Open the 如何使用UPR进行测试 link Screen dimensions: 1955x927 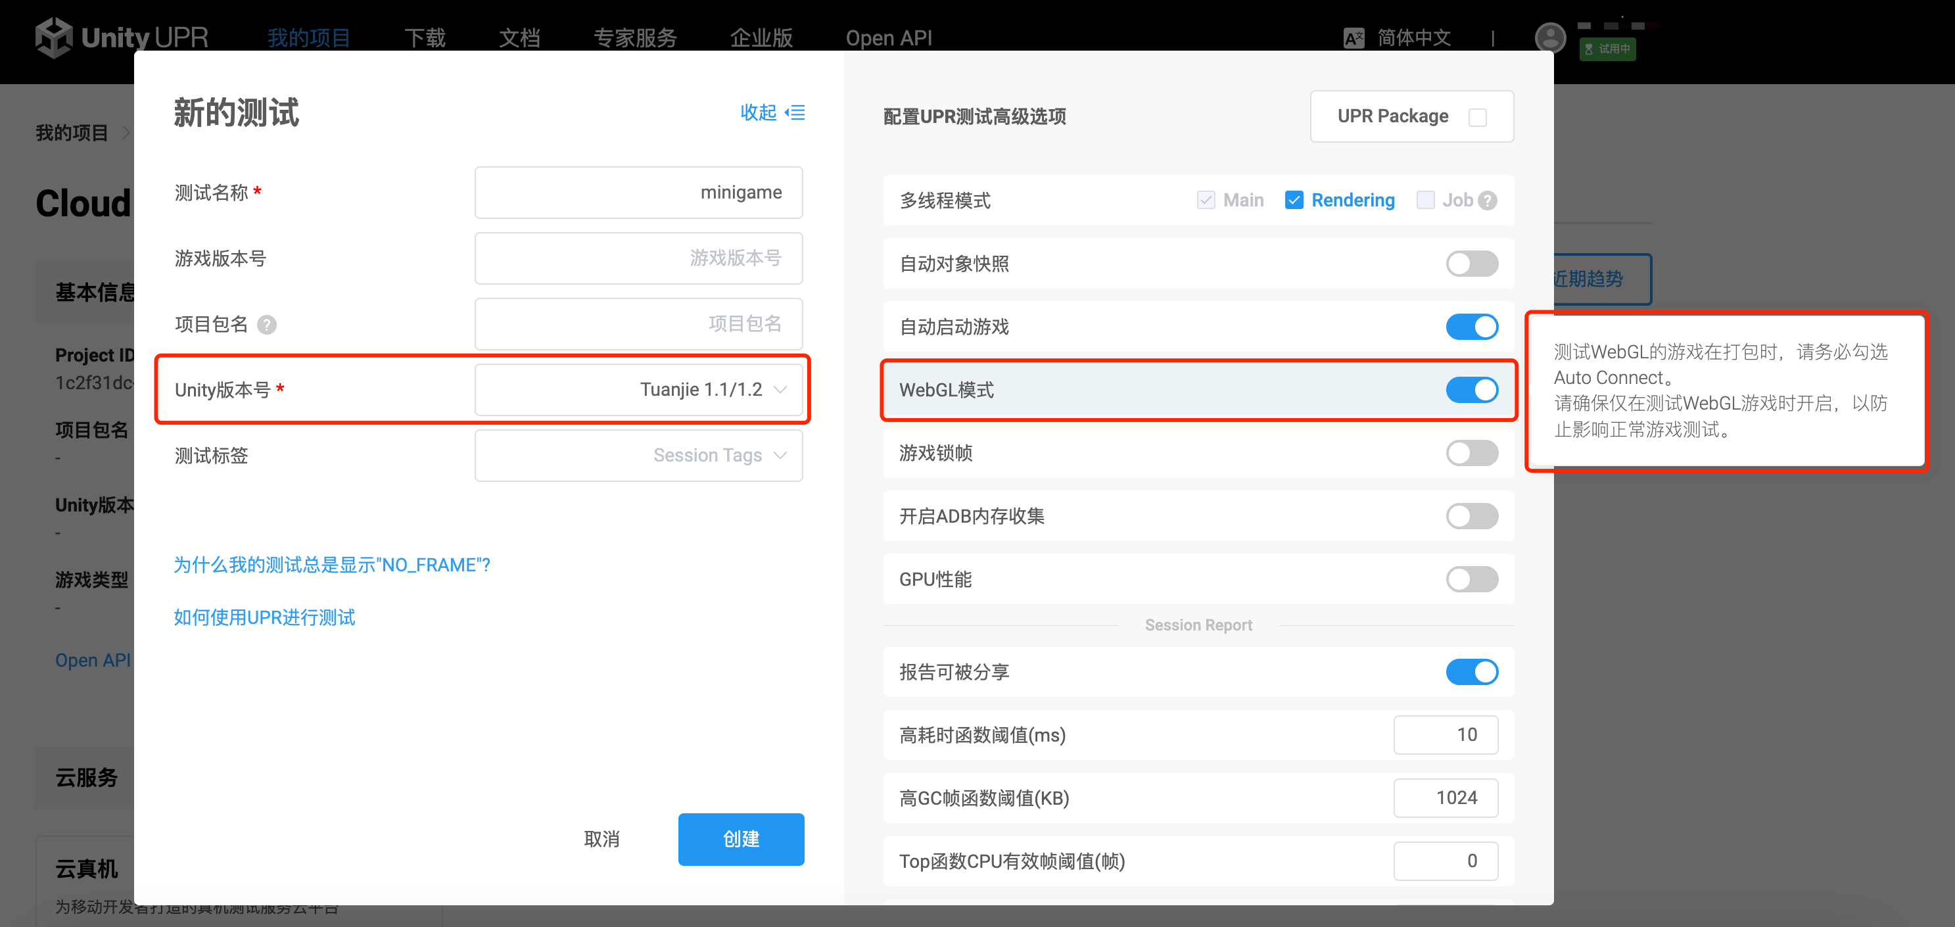pos(264,617)
